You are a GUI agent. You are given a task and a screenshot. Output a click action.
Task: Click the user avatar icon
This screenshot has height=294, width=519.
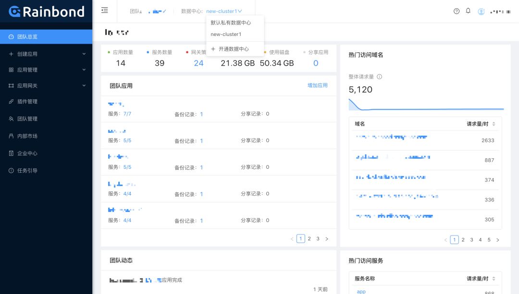point(481,12)
